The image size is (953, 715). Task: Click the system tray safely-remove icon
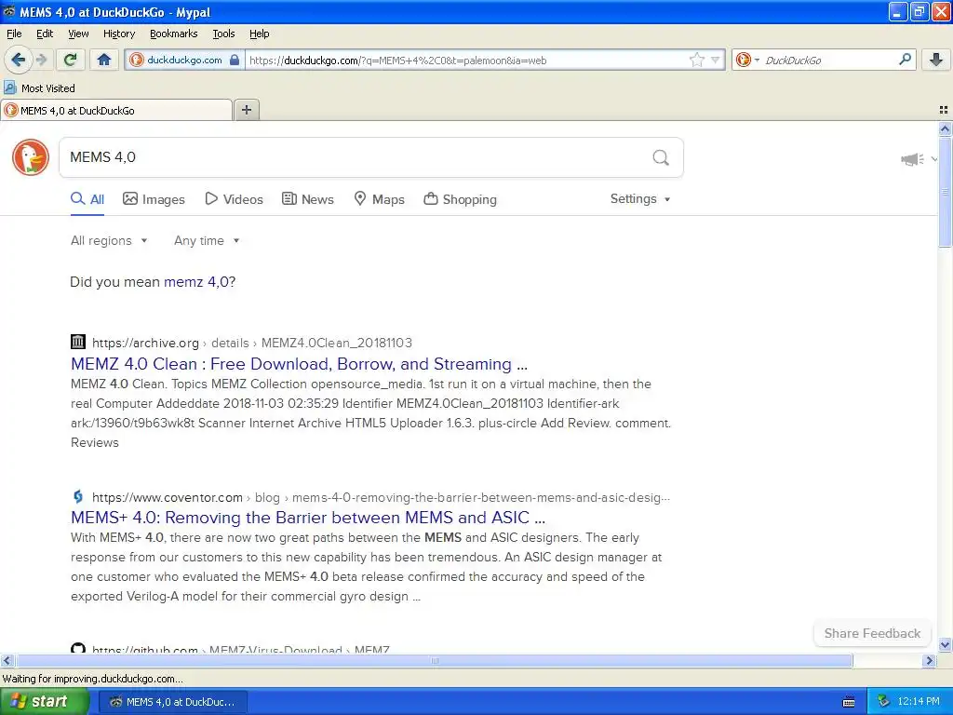(x=884, y=702)
